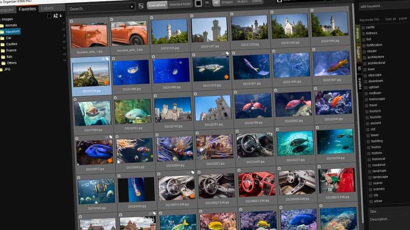410x230 pixels.
Task: Click the keyword tag icon on DSC01534.jpg
Action: tap(107, 59)
